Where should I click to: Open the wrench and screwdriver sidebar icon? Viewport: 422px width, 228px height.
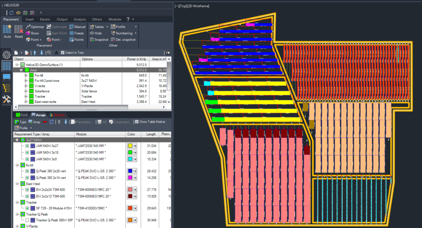coord(7,99)
